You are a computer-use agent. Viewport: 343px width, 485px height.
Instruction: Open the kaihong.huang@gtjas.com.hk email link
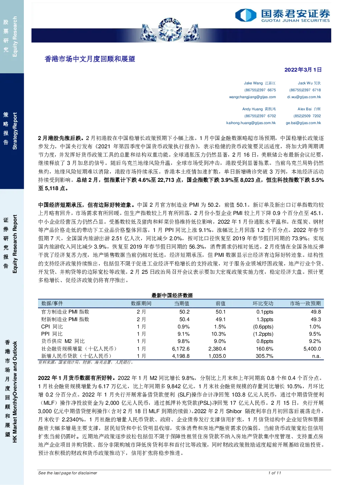pos(251,123)
